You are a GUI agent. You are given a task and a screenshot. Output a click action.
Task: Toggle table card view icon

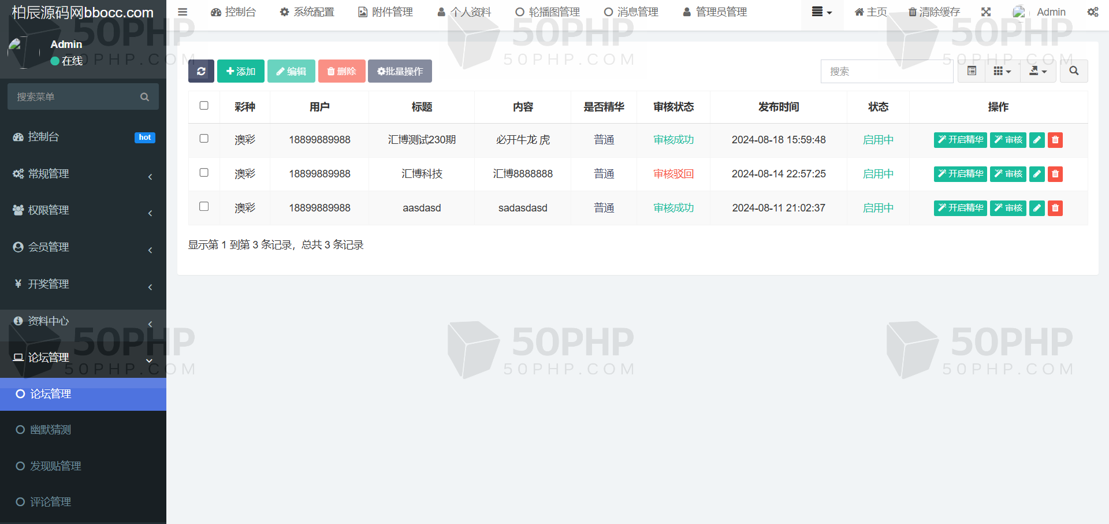972,71
